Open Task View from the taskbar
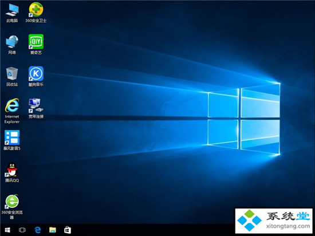Viewport: 315px width, 236px height. click(22, 230)
